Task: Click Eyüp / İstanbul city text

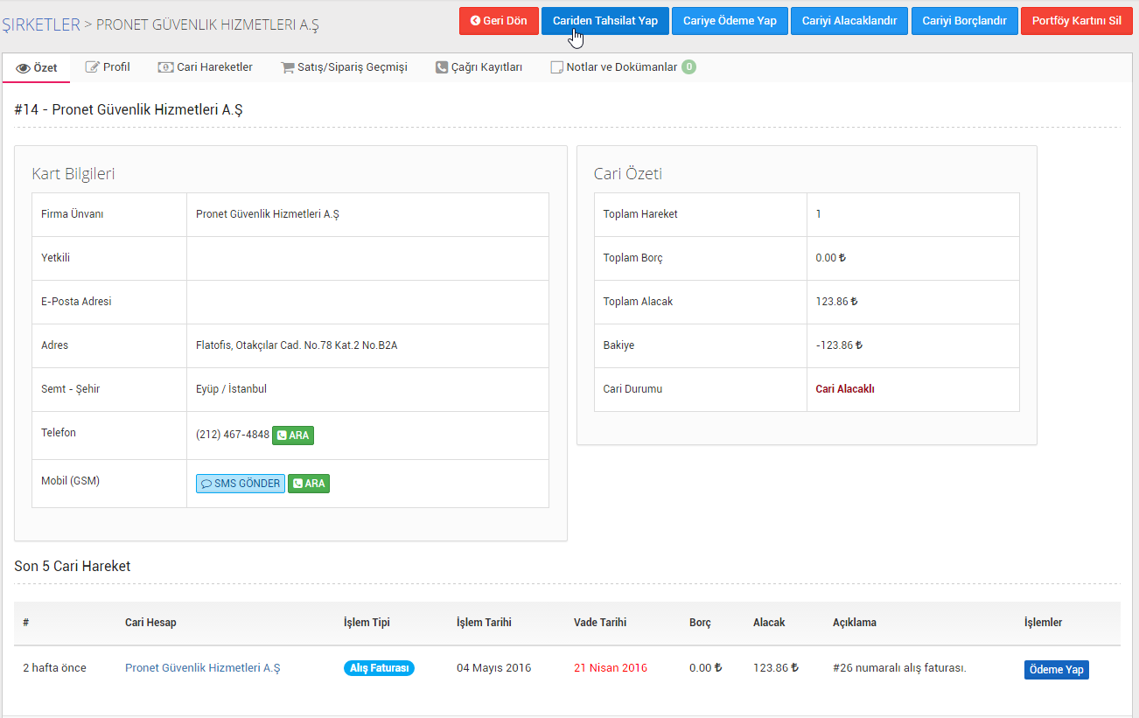Action: click(231, 389)
